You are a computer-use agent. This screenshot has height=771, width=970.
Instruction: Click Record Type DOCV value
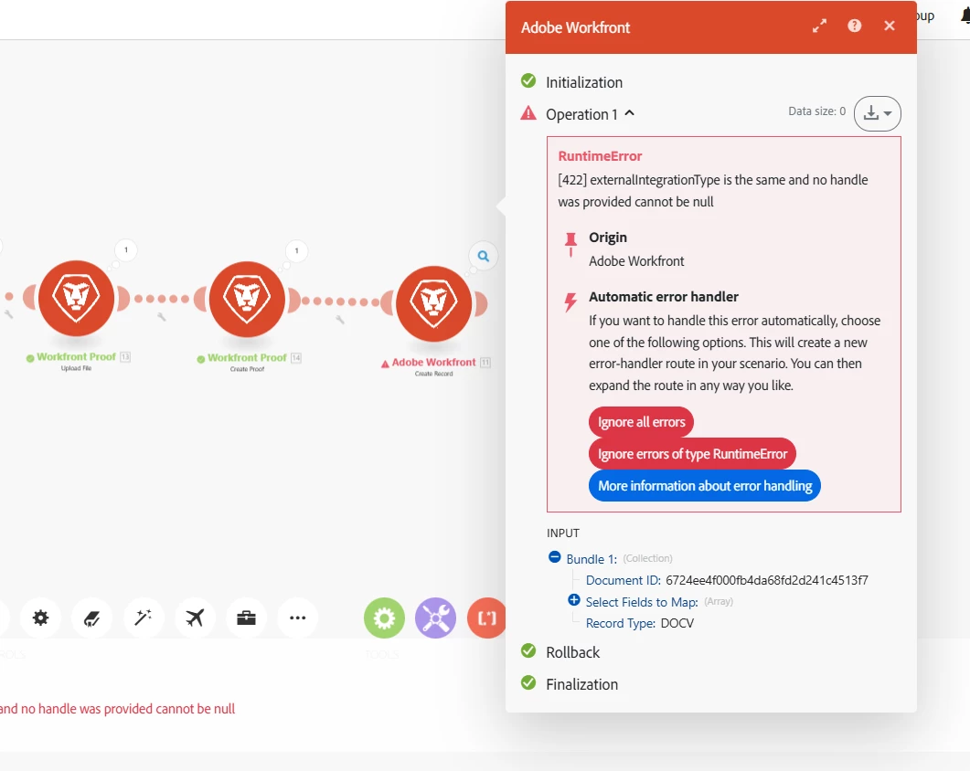coord(677,623)
